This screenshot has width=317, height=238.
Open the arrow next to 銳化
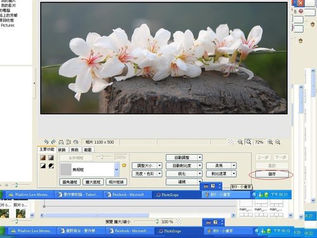tap(200, 174)
